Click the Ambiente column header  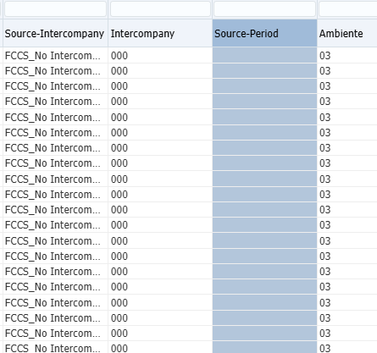(x=347, y=33)
